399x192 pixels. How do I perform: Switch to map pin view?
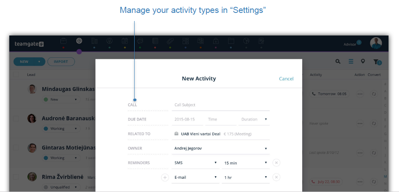[363, 61]
